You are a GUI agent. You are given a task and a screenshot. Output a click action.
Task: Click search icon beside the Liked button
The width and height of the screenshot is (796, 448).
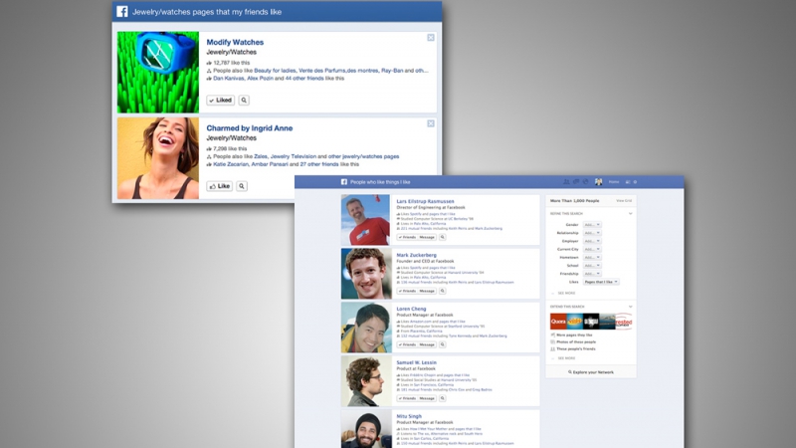pyautogui.click(x=244, y=101)
